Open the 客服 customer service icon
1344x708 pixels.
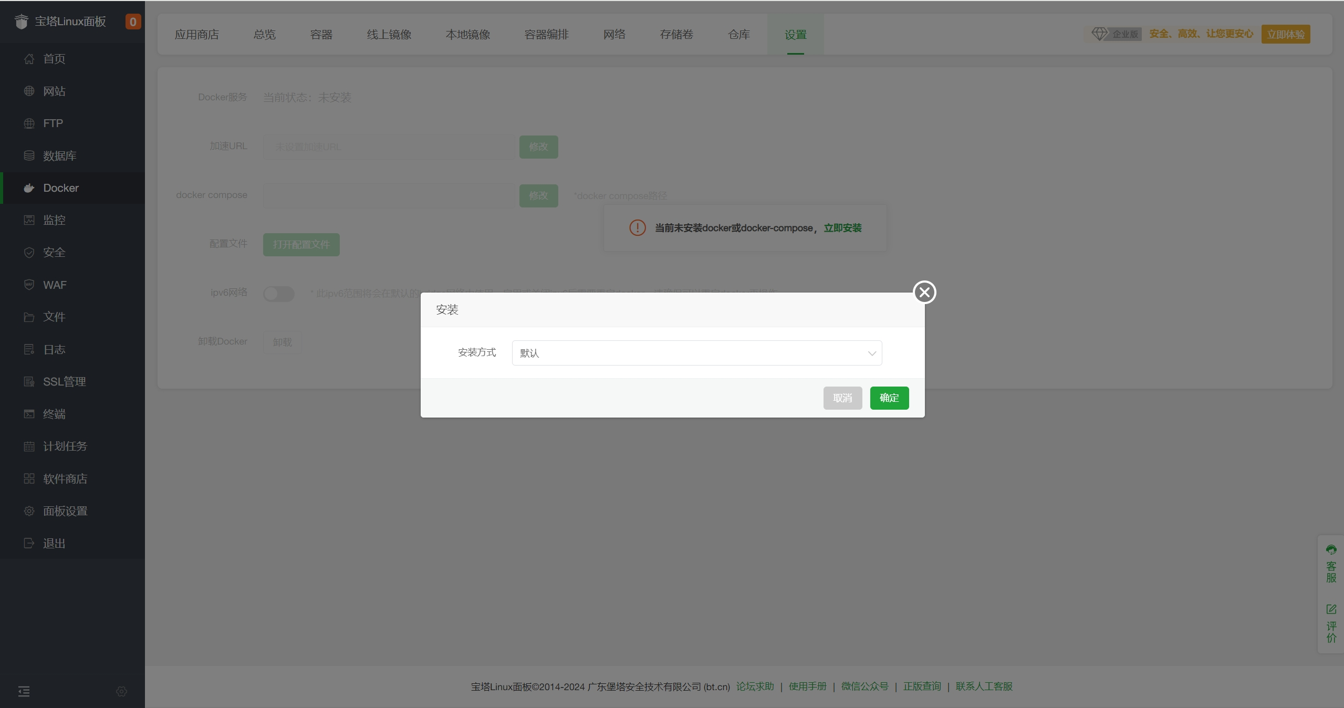(x=1331, y=550)
